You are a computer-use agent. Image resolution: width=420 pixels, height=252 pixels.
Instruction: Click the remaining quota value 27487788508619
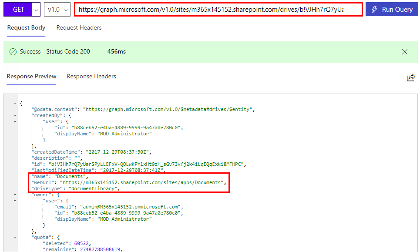point(100,249)
